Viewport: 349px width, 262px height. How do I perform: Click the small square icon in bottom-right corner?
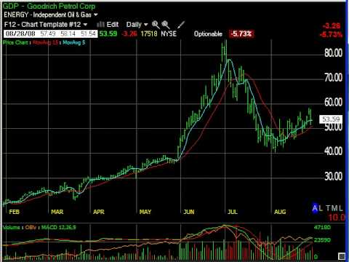pyautogui.click(x=342, y=256)
